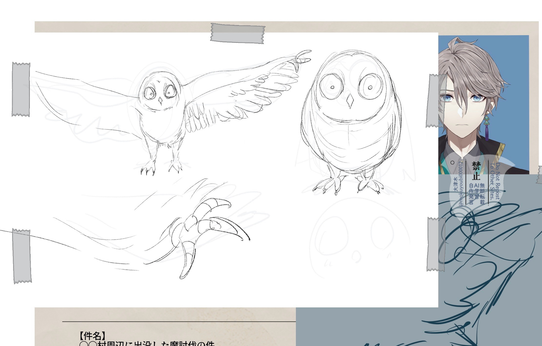
Task: Click the 無断転載 watermark characters
Action: (482, 194)
